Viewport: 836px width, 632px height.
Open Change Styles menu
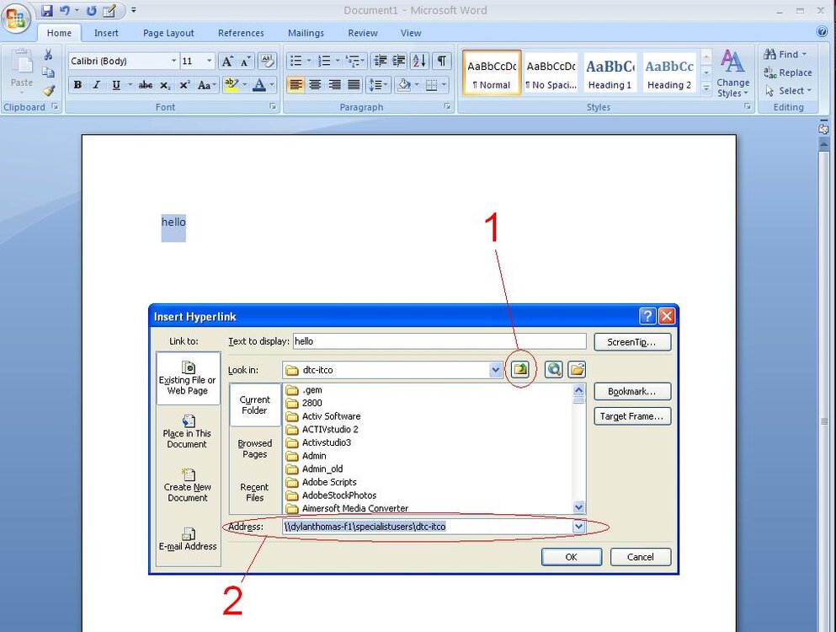pos(733,73)
